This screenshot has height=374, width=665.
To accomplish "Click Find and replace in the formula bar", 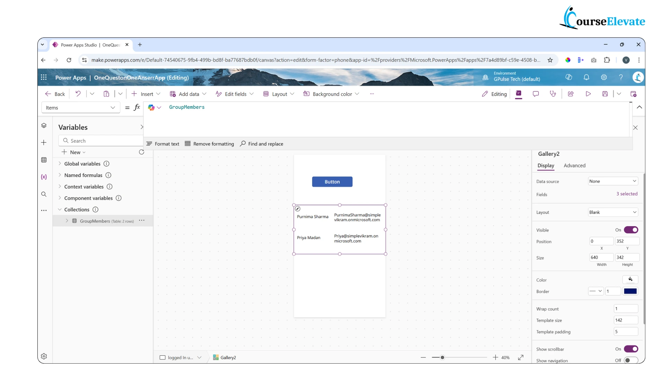I will 261,144.
